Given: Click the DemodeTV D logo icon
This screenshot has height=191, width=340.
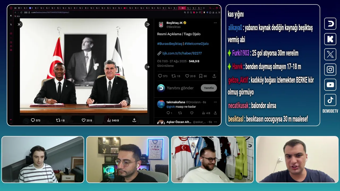Looking at the screenshot, I should tap(330, 24).
